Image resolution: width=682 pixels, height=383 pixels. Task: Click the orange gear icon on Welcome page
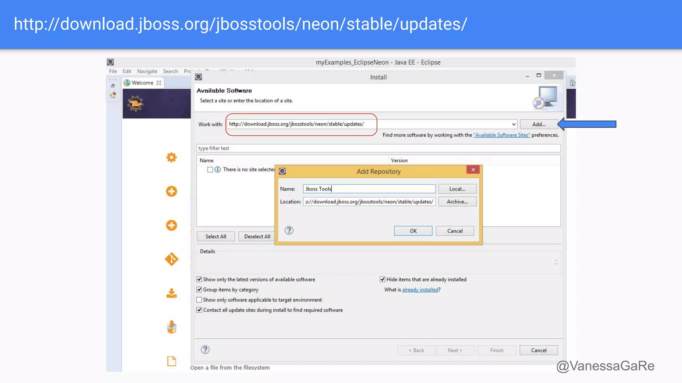coord(171,157)
